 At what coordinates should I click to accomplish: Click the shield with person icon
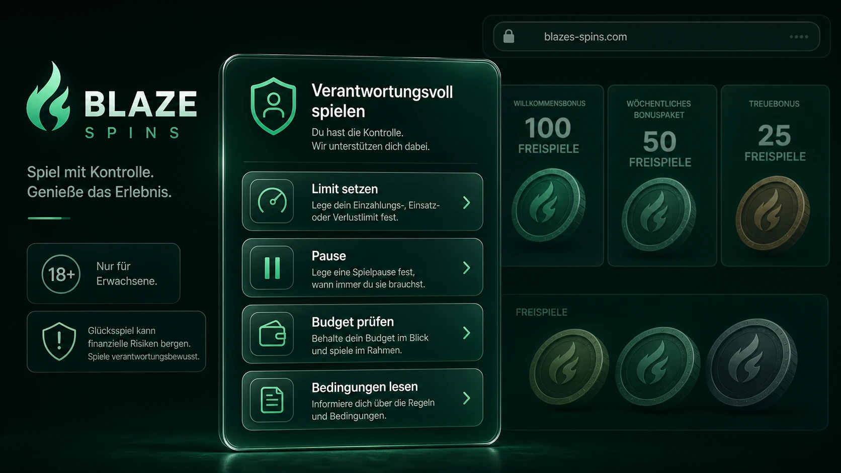[x=273, y=106]
